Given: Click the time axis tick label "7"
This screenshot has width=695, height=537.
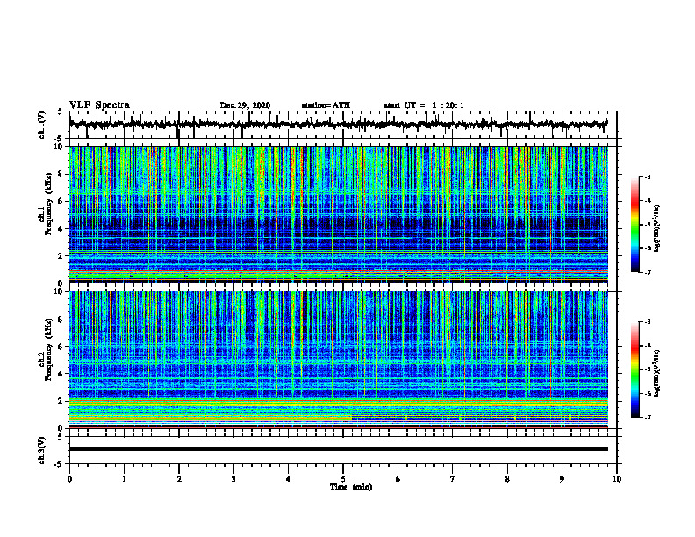Looking at the screenshot, I should pyautogui.click(x=453, y=479).
